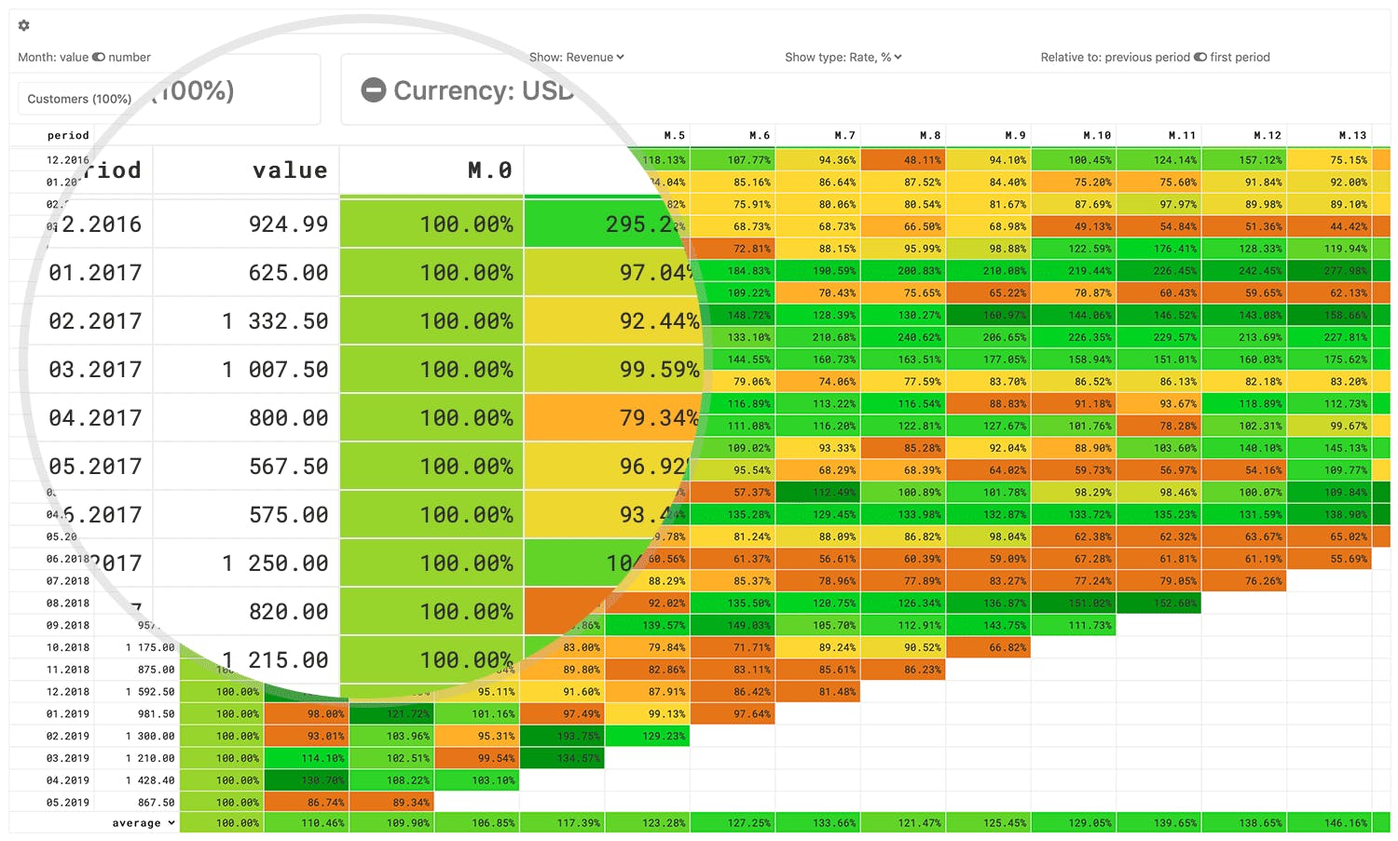Click the orange 48.11% cell
This screenshot has height=841, width=1398.
coord(903,160)
